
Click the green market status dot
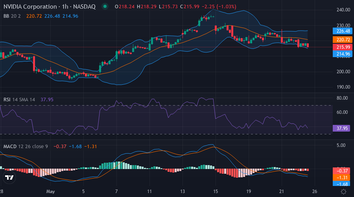[x=105, y=6]
